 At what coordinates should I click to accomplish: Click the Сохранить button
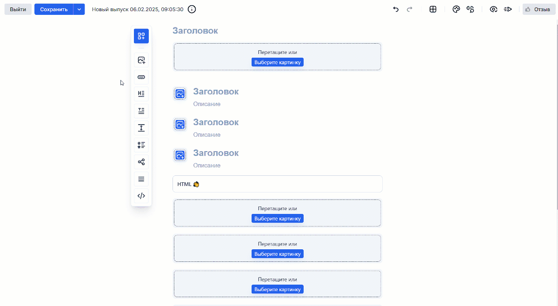coord(54,9)
